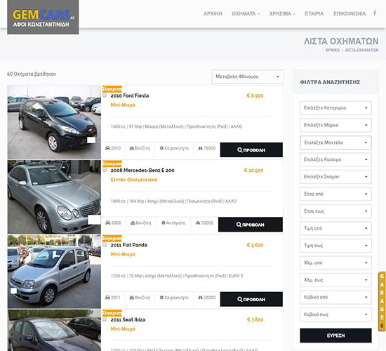Click gearbox icon beside Αυτόματο
This screenshot has width=386, height=351.
click(x=164, y=223)
